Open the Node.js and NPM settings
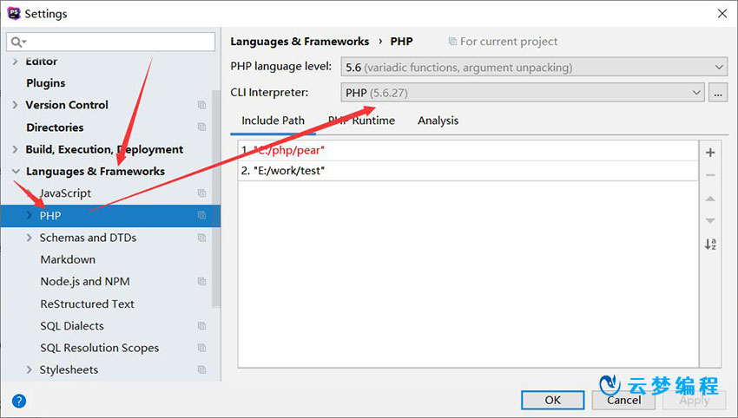The width and height of the screenshot is (738, 418). coord(84,282)
